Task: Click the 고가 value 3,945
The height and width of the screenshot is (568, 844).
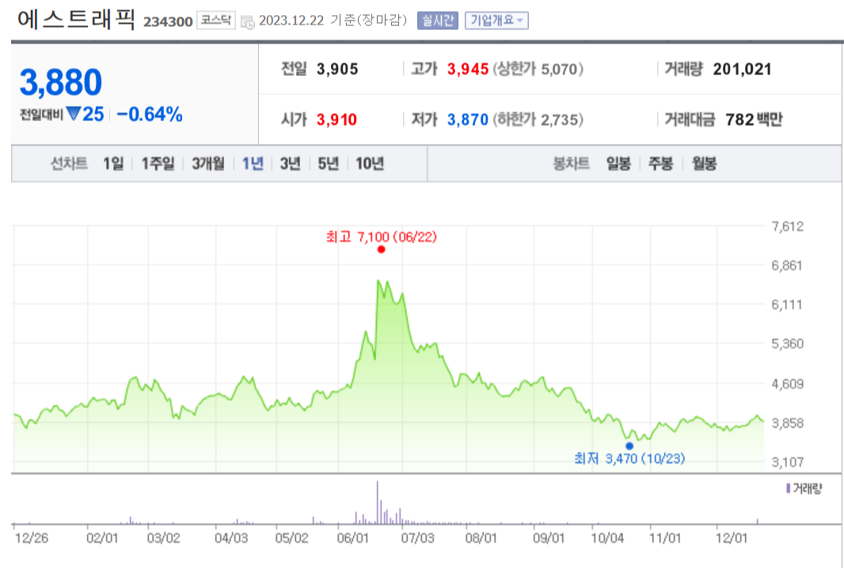Action: click(468, 70)
